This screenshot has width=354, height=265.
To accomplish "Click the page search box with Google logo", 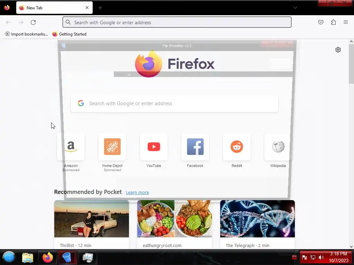I will pyautogui.click(x=175, y=104).
